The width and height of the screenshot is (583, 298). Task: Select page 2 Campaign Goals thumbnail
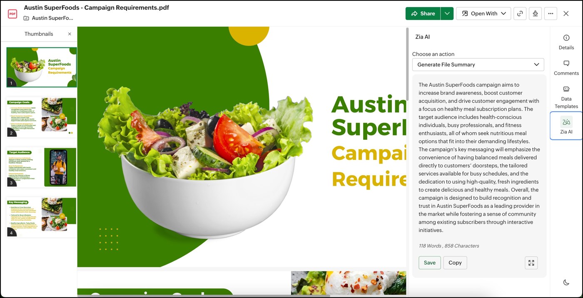[42, 117]
